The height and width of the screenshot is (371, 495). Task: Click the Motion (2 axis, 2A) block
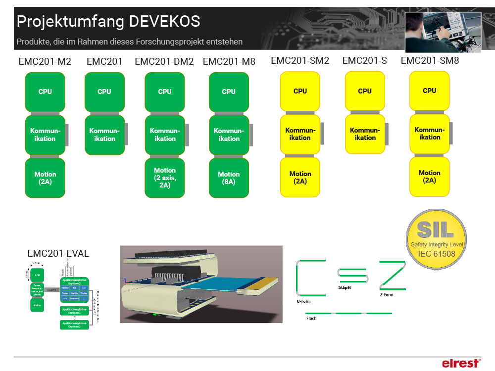coord(165,178)
